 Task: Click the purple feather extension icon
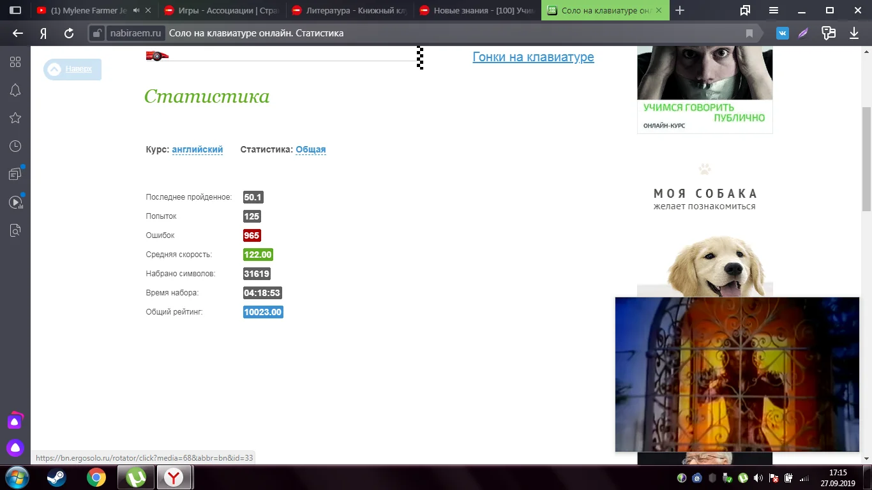(804, 33)
